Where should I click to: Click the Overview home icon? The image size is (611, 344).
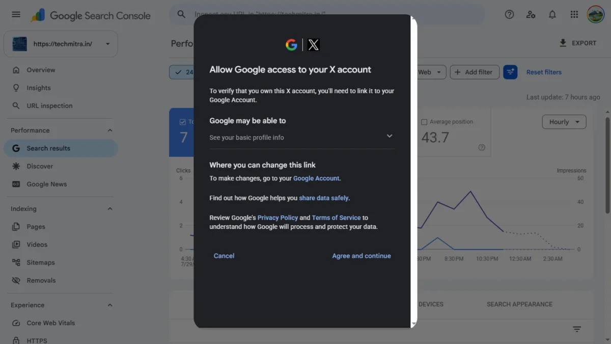pyautogui.click(x=16, y=70)
